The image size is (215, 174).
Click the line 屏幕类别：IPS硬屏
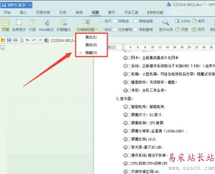pyautogui.click(x=144, y=123)
